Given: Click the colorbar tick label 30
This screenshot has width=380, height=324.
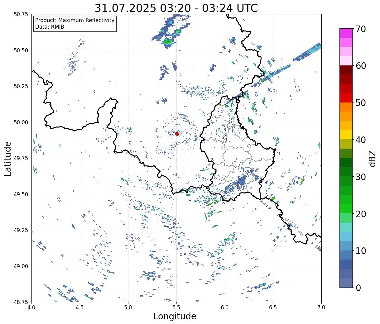Looking at the screenshot, I should pyautogui.click(x=360, y=177).
